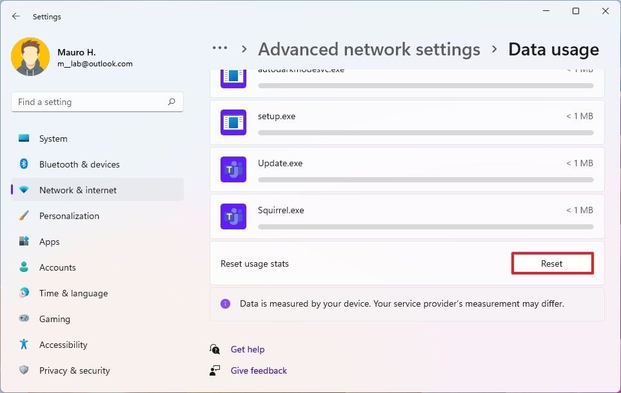
Task: Open the Gaming controller icon
Action: pyautogui.click(x=24, y=319)
